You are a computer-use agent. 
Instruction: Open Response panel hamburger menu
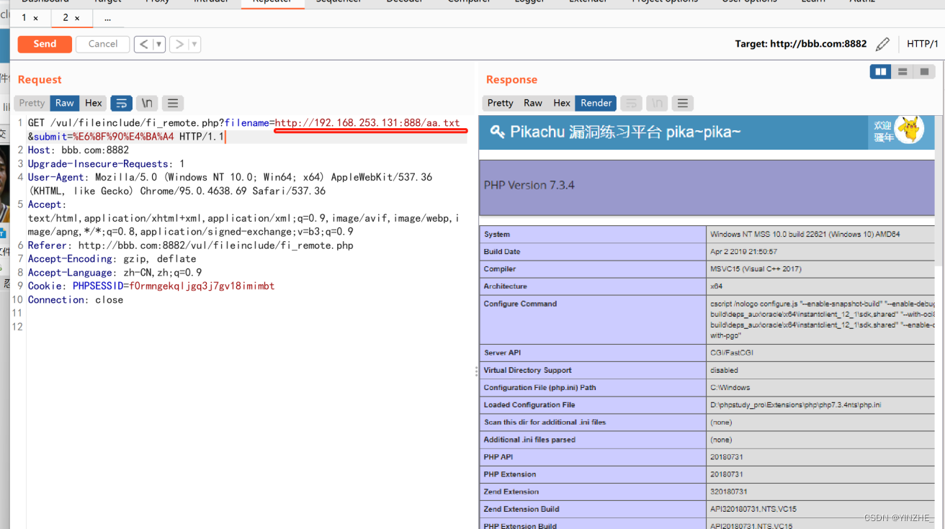pyautogui.click(x=683, y=103)
